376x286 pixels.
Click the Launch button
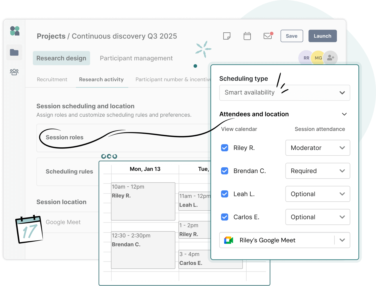point(323,36)
